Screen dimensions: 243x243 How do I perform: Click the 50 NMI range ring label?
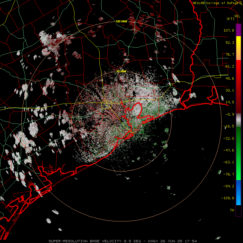(x=121, y=71)
